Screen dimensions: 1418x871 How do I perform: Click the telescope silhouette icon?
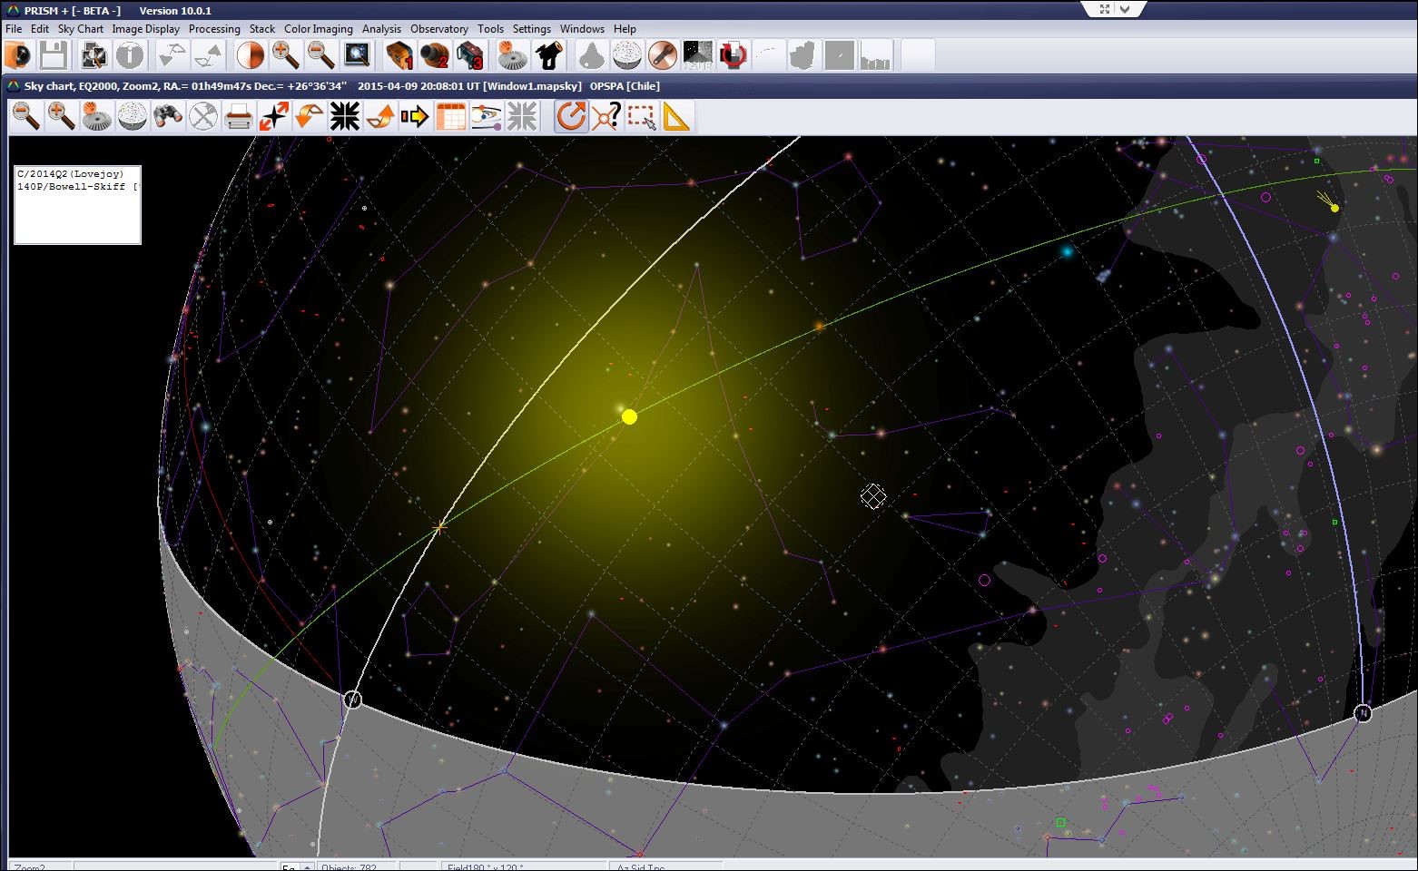(548, 56)
